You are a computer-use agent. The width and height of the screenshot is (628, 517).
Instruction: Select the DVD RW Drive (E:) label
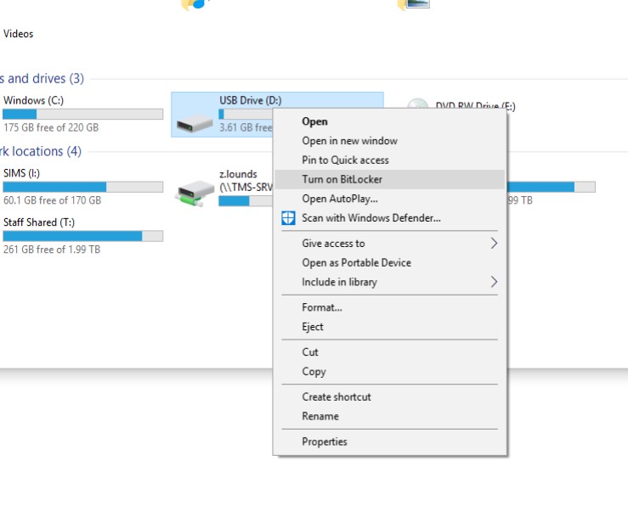(x=475, y=106)
